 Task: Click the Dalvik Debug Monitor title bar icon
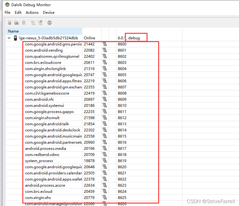point(7,5)
